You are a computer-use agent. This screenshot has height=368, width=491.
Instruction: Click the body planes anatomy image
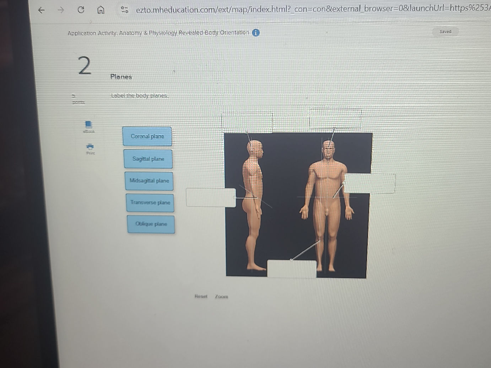coord(298,205)
